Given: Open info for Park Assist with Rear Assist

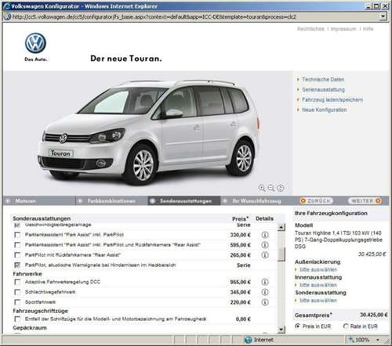Looking at the screenshot, I should 265,245.
